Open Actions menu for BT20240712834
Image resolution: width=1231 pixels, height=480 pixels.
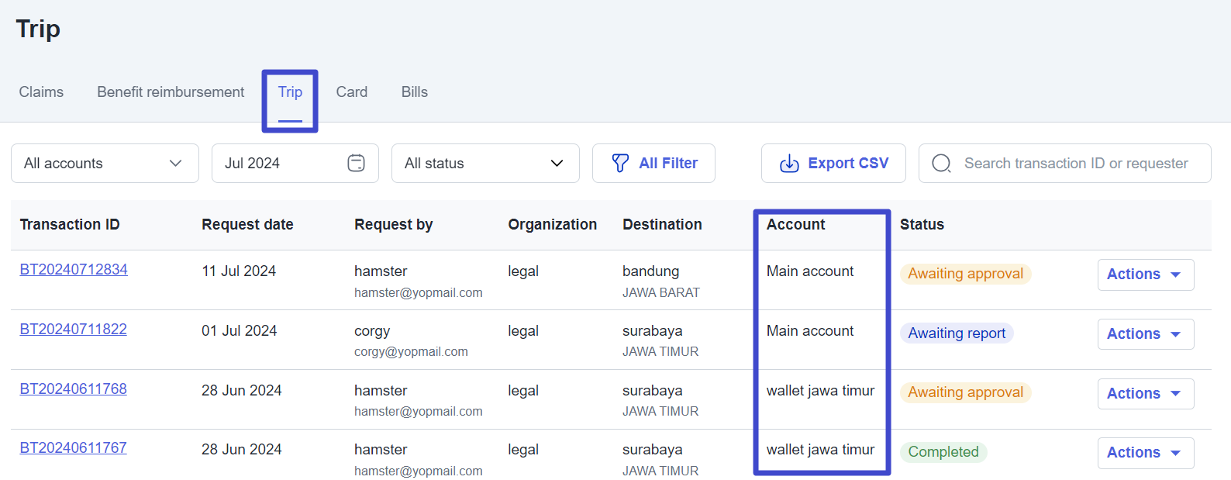click(x=1145, y=275)
